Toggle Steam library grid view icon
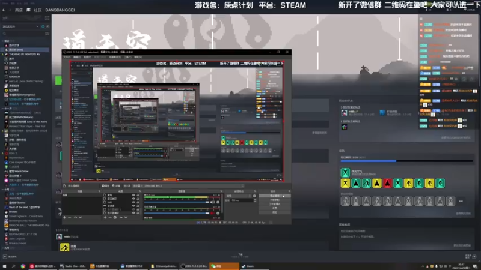 point(47,18)
